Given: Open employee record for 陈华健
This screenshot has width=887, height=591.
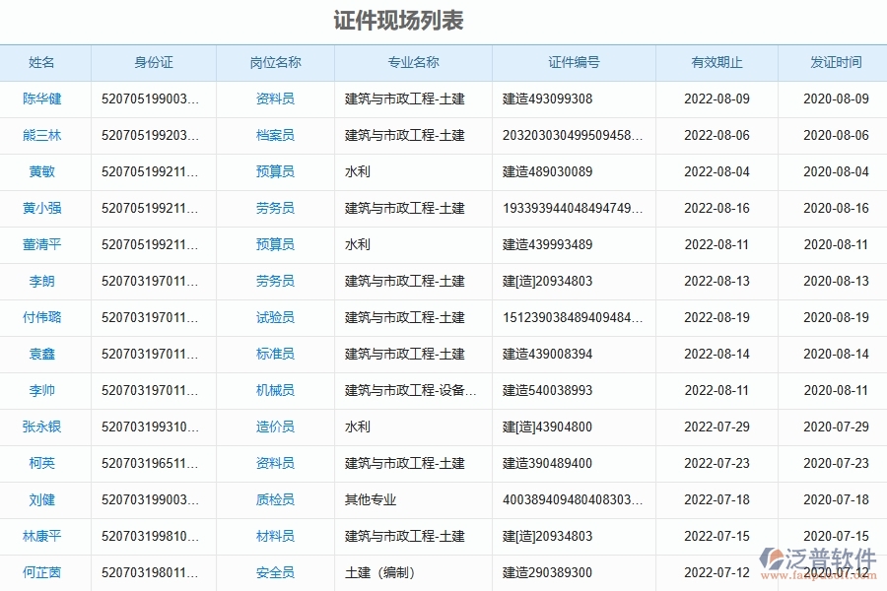Looking at the screenshot, I should click(x=43, y=99).
